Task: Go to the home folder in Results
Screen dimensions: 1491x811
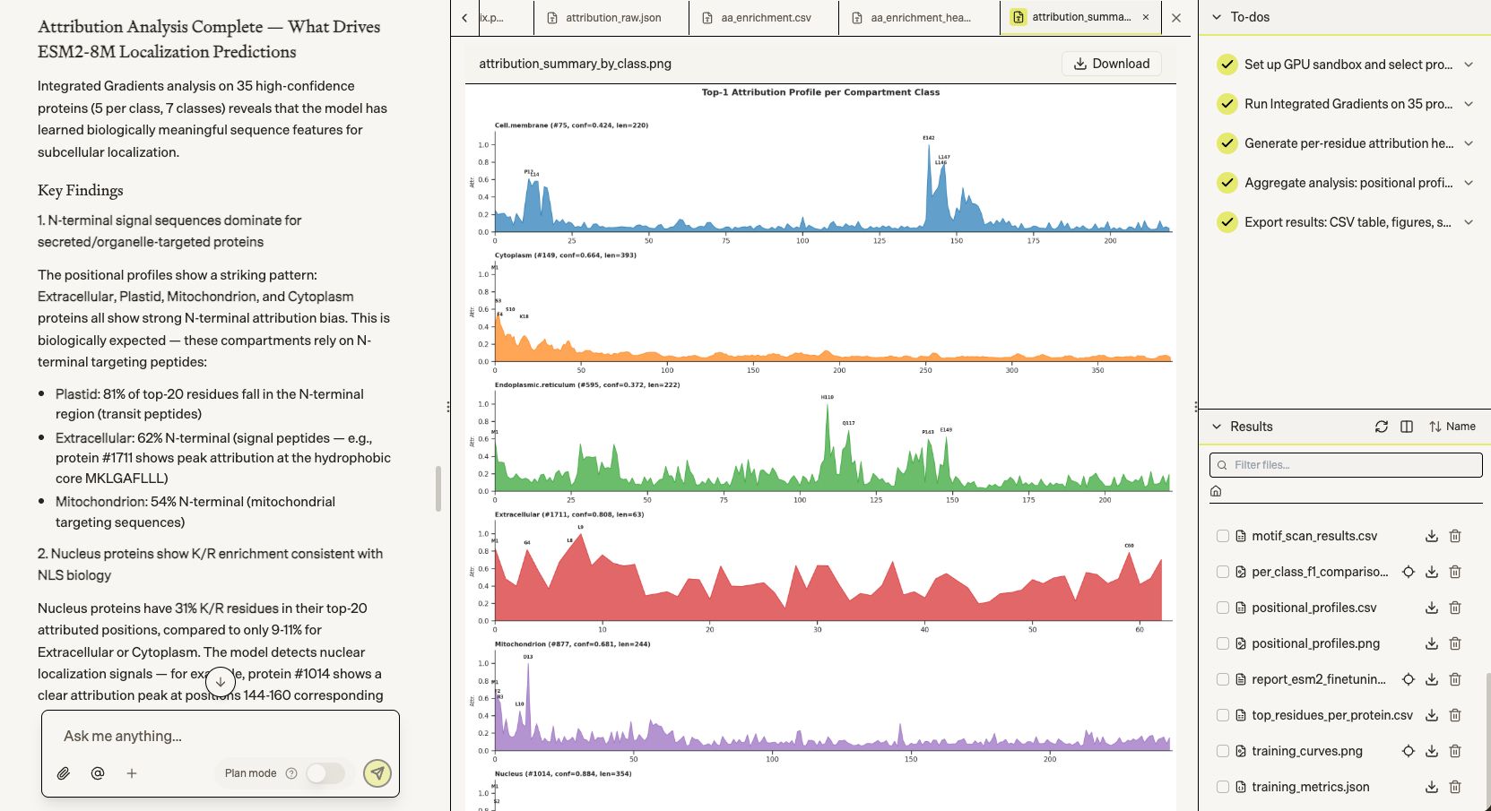Action: click(x=1217, y=491)
